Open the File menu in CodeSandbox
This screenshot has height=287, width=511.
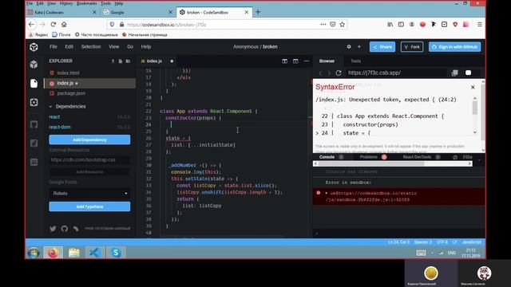53,47
